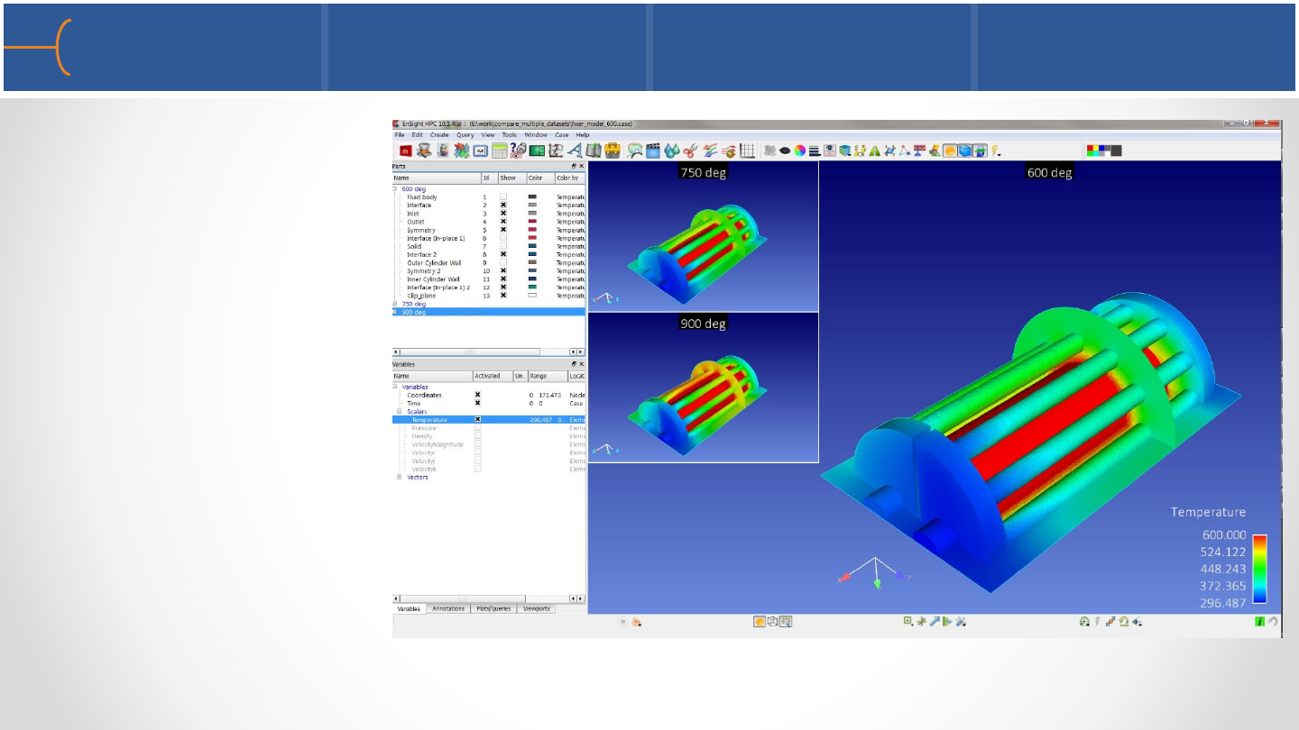Click the contour lines icon in toolbar
Image resolution: width=1299 pixels, height=730 pixels.
pos(634,151)
